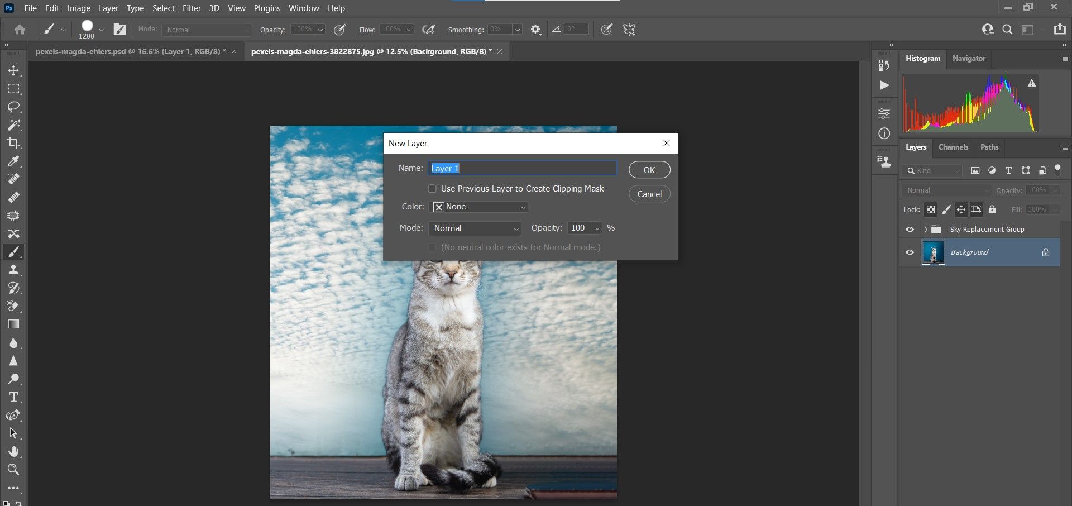
Task: Hide the Background layer visibility eye
Action: [910, 252]
